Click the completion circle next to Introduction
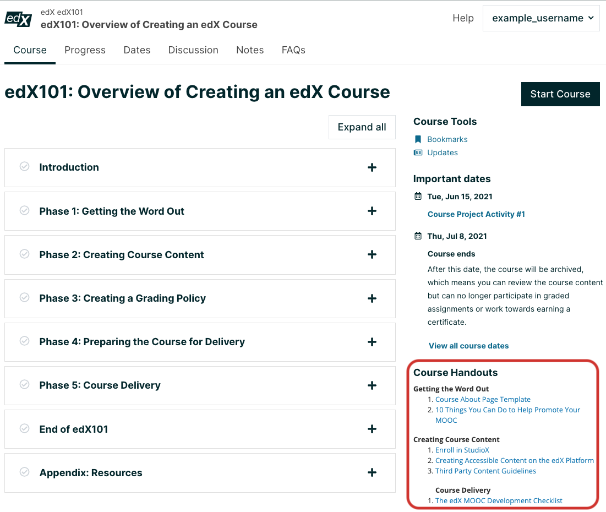606x512 pixels. point(24,167)
